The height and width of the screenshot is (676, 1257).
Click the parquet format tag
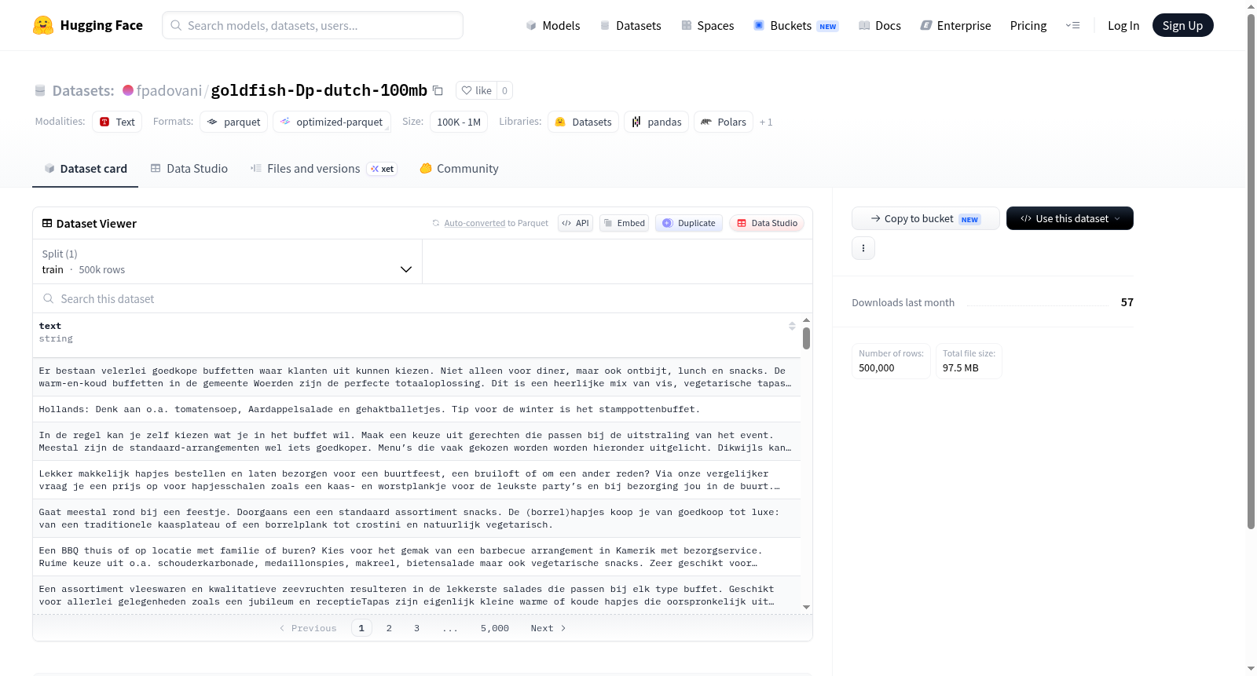(234, 122)
